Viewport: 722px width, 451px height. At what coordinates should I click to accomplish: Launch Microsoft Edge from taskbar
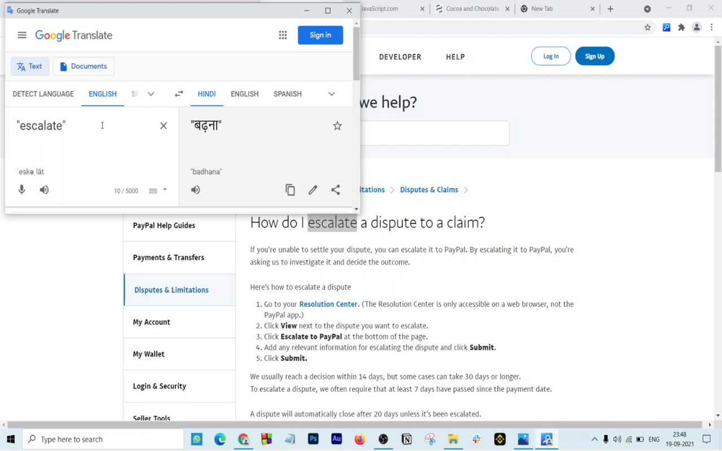(x=220, y=439)
